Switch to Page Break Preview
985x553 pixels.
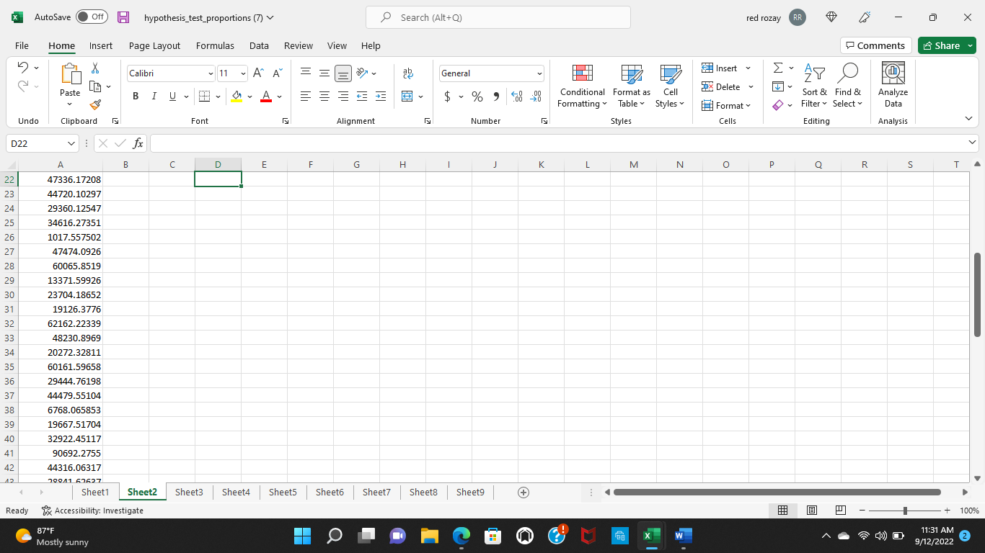[840, 511]
